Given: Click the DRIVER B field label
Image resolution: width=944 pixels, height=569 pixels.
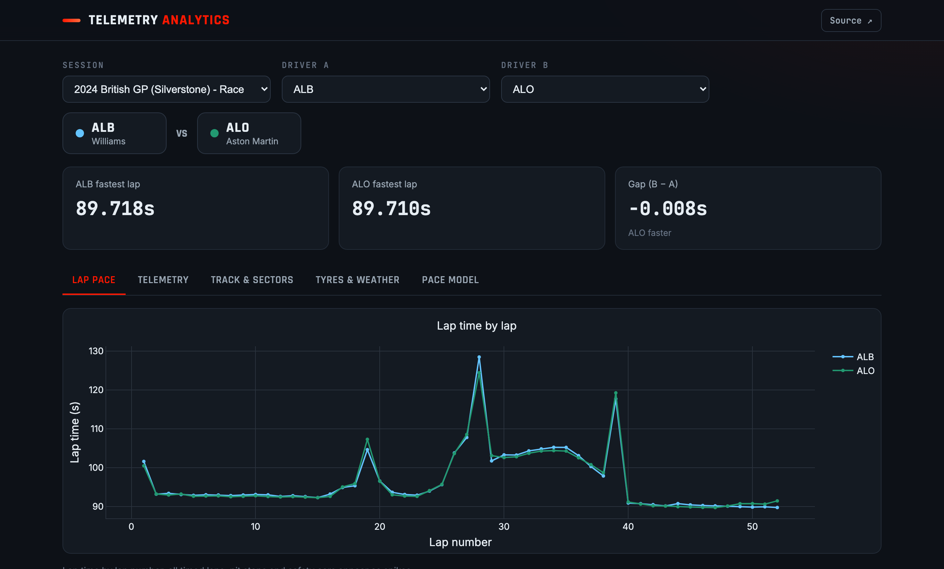Looking at the screenshot, I should [x=525, y=66].
